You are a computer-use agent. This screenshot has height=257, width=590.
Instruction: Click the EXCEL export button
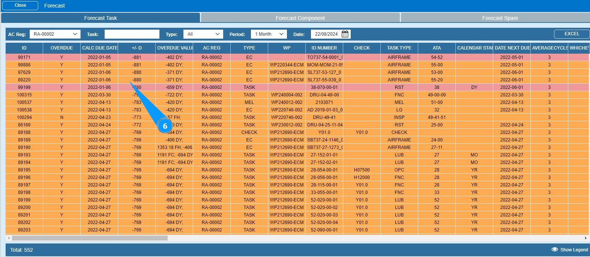click(571, 34)
